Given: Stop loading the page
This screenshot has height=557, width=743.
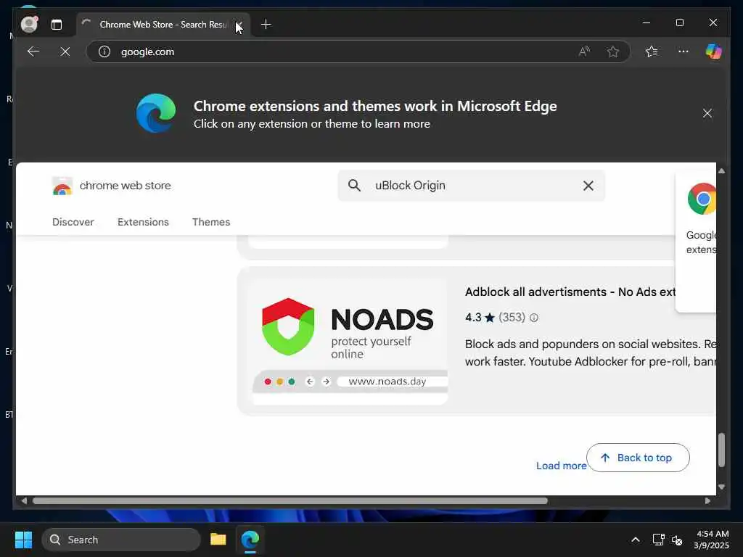Looking at the screenshot, I should (x=65, y=51).
